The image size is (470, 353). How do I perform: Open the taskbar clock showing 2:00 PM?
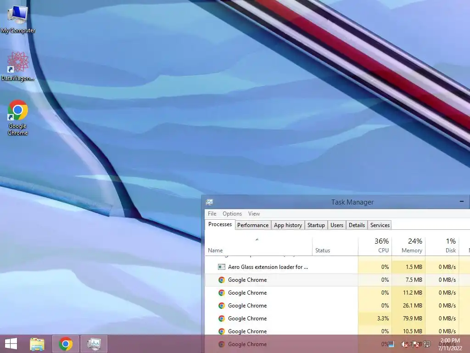tap(450, 344)
